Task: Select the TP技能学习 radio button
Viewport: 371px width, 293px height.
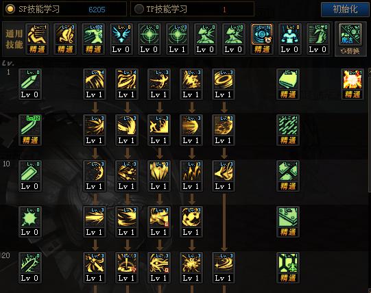Action: point(139,9)
